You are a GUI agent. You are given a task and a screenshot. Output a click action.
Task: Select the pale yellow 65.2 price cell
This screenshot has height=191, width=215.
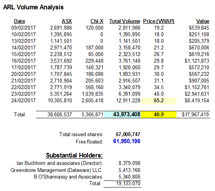(x=159, y=101)
